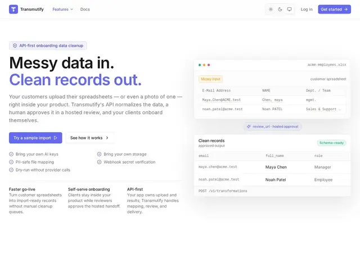Click the noah.patel@acme.test messy cell
Viewport: 360px width, 270px height.
(222, 109)
